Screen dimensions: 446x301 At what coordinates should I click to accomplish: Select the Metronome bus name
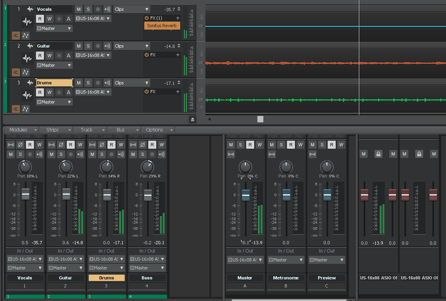click(x=286, y=278)
